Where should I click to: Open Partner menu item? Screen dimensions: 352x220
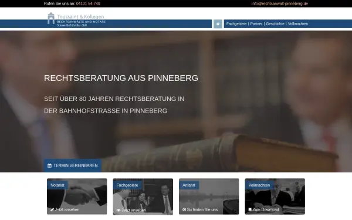point(256,24)
